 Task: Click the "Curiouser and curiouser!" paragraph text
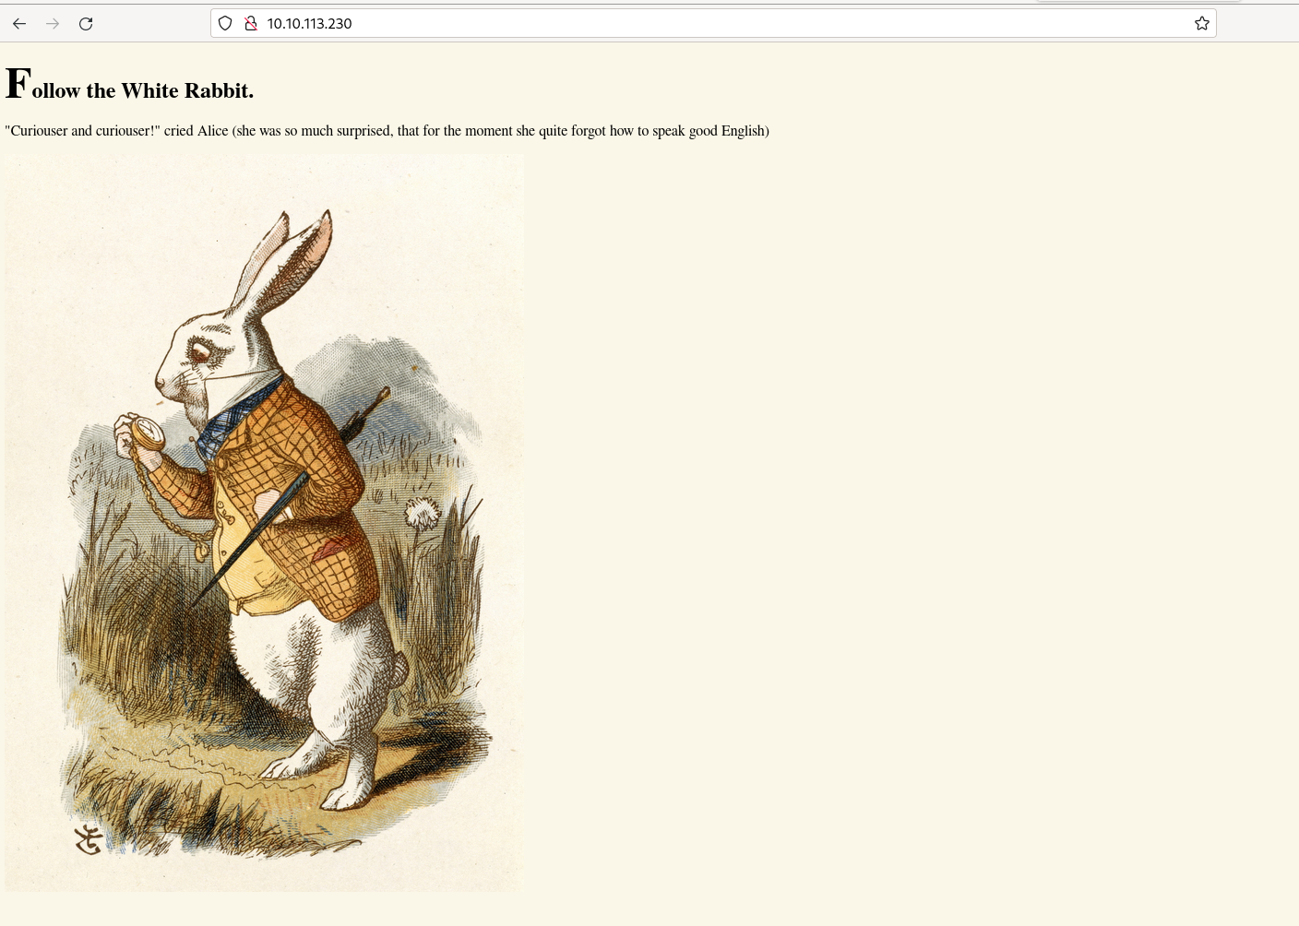pyautogui.click(x=387, y=131)
